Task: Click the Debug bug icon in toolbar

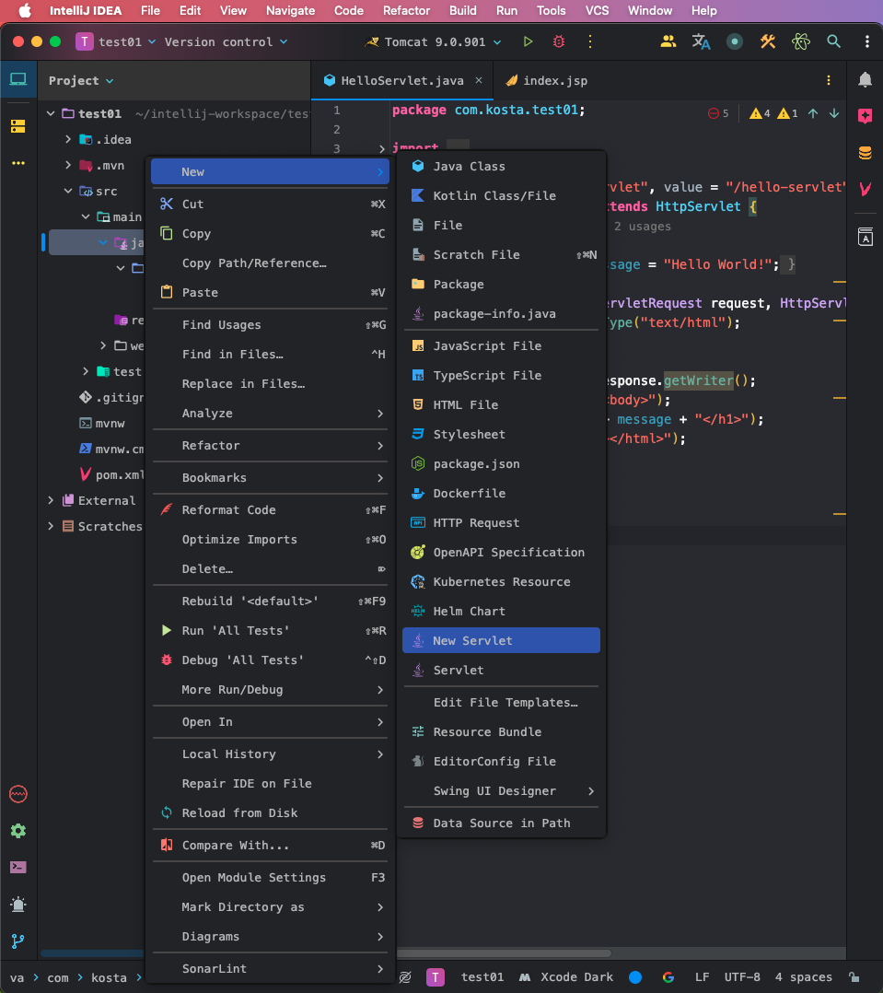Action: [559, 41]
